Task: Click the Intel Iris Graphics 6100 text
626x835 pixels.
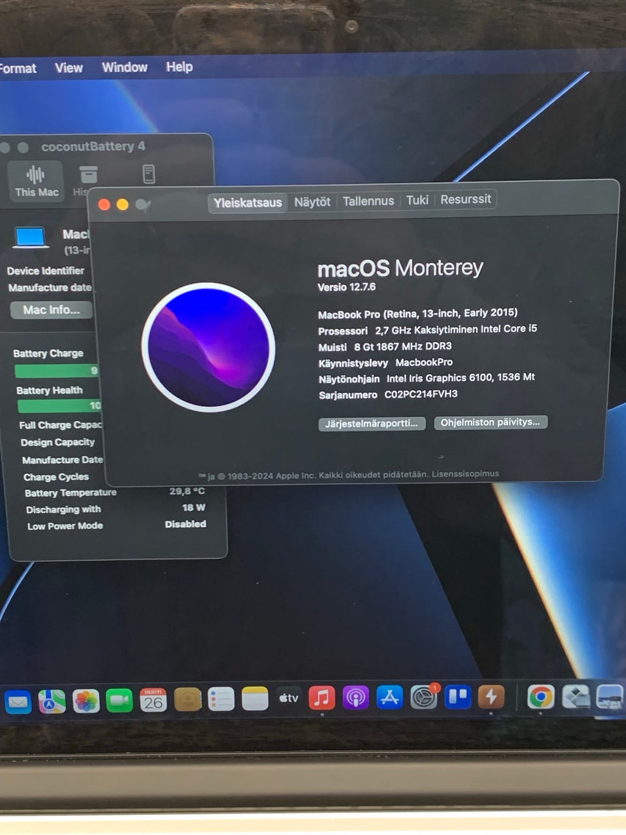Action: pyautogui.click(x=460, y=378)
